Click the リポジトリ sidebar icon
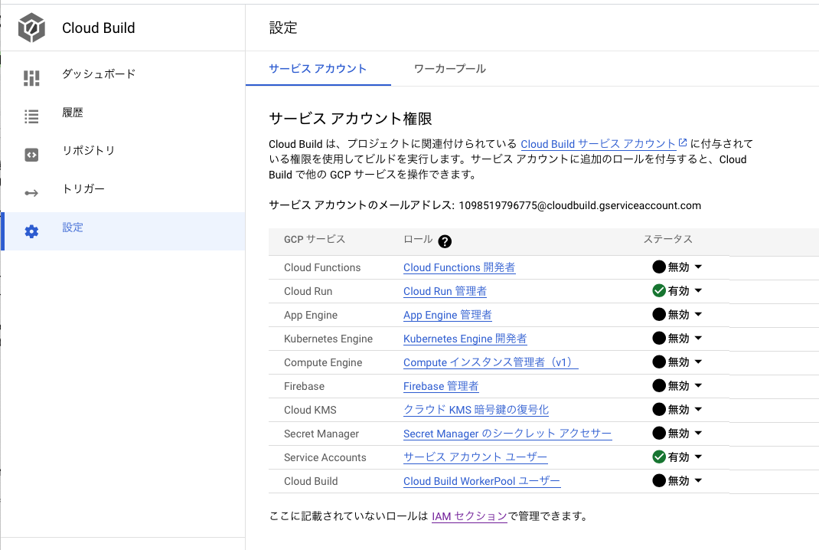This screenshot has height=550, width=819. tap(31, 150)
